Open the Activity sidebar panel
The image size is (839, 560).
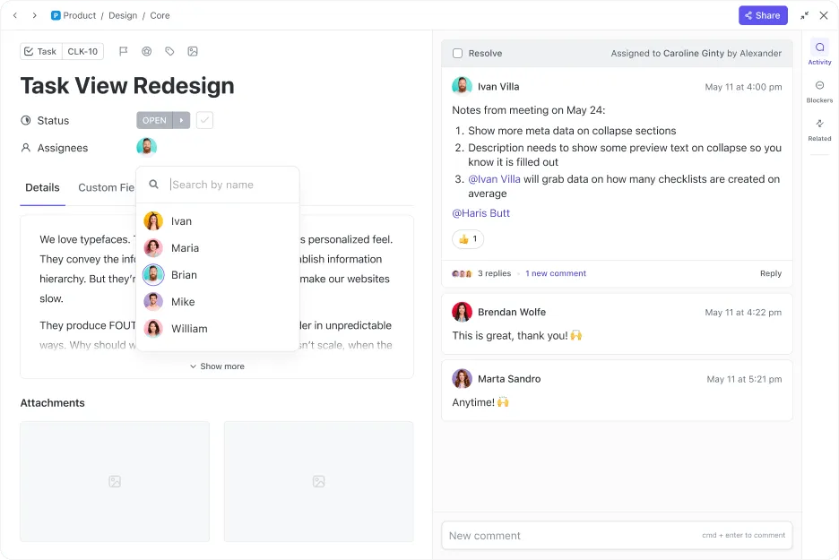pos(819,53)
